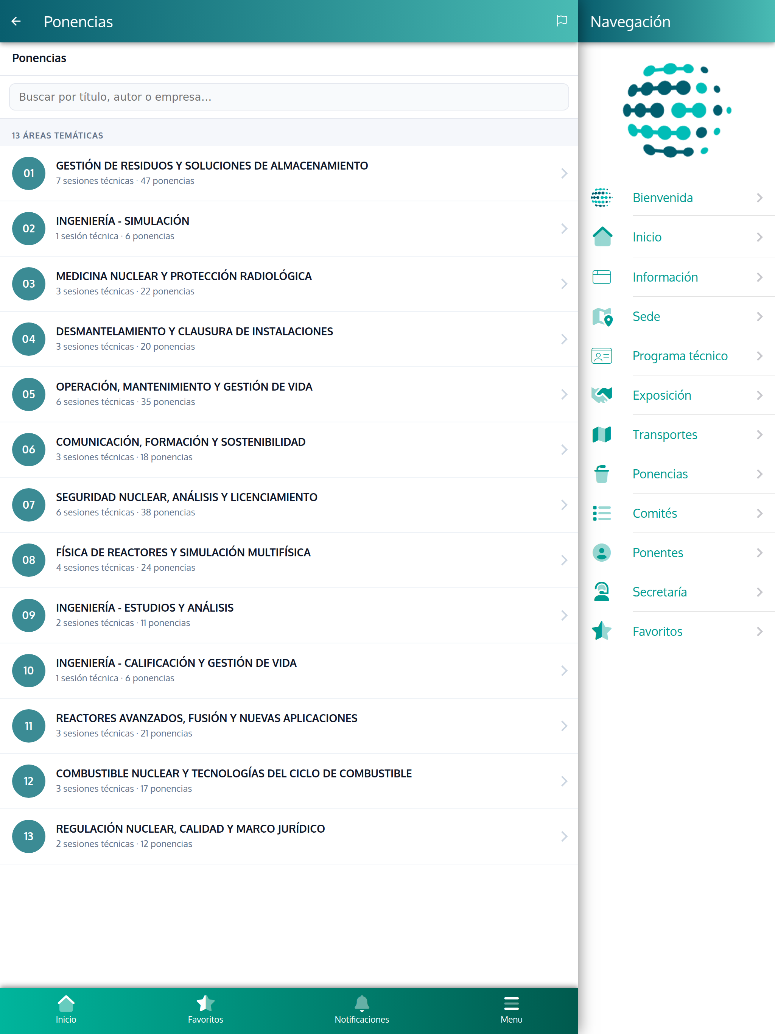Click the 05 area number badge

click(29, 394)
